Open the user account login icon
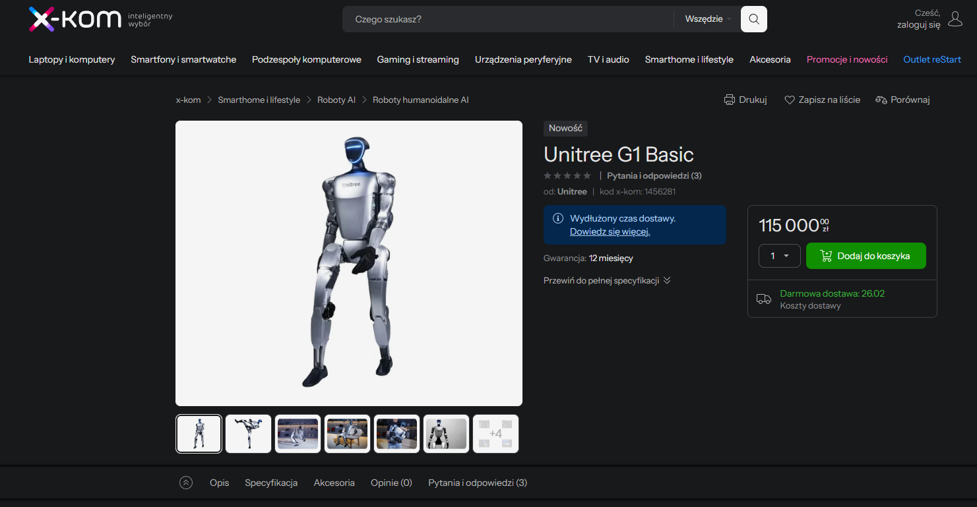 point(955,18)
